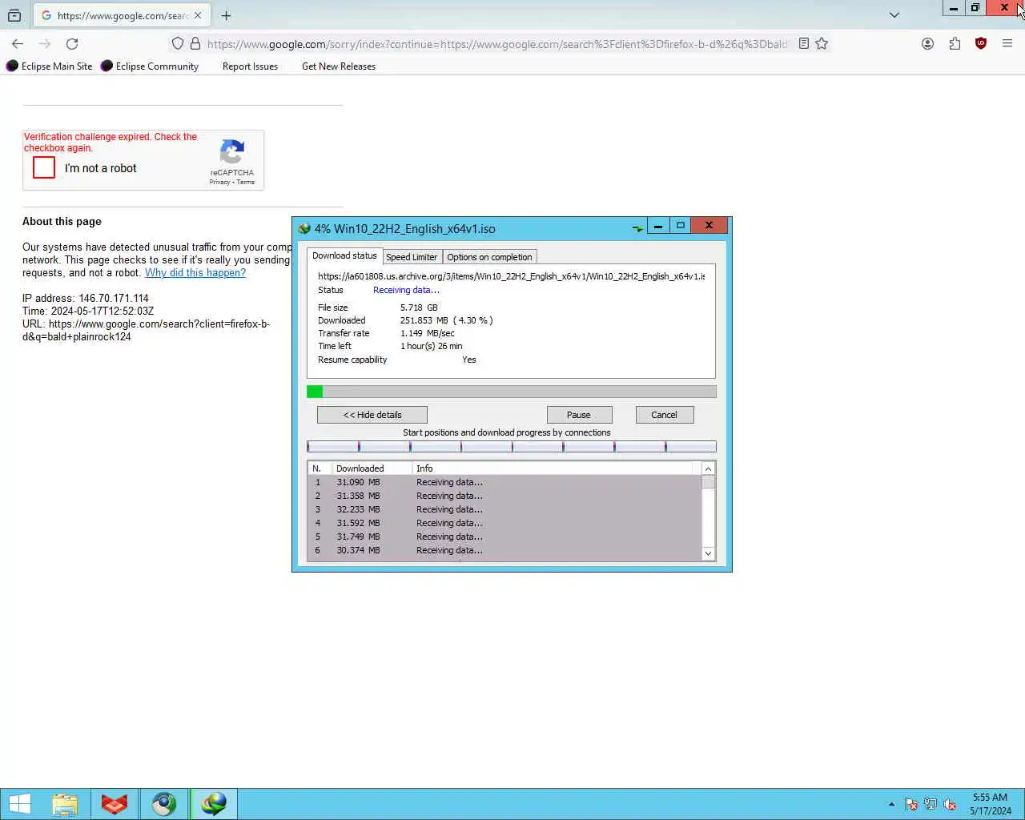Open Firefox View icon at tab strip

pyautogui.click(x=14, y=15)
